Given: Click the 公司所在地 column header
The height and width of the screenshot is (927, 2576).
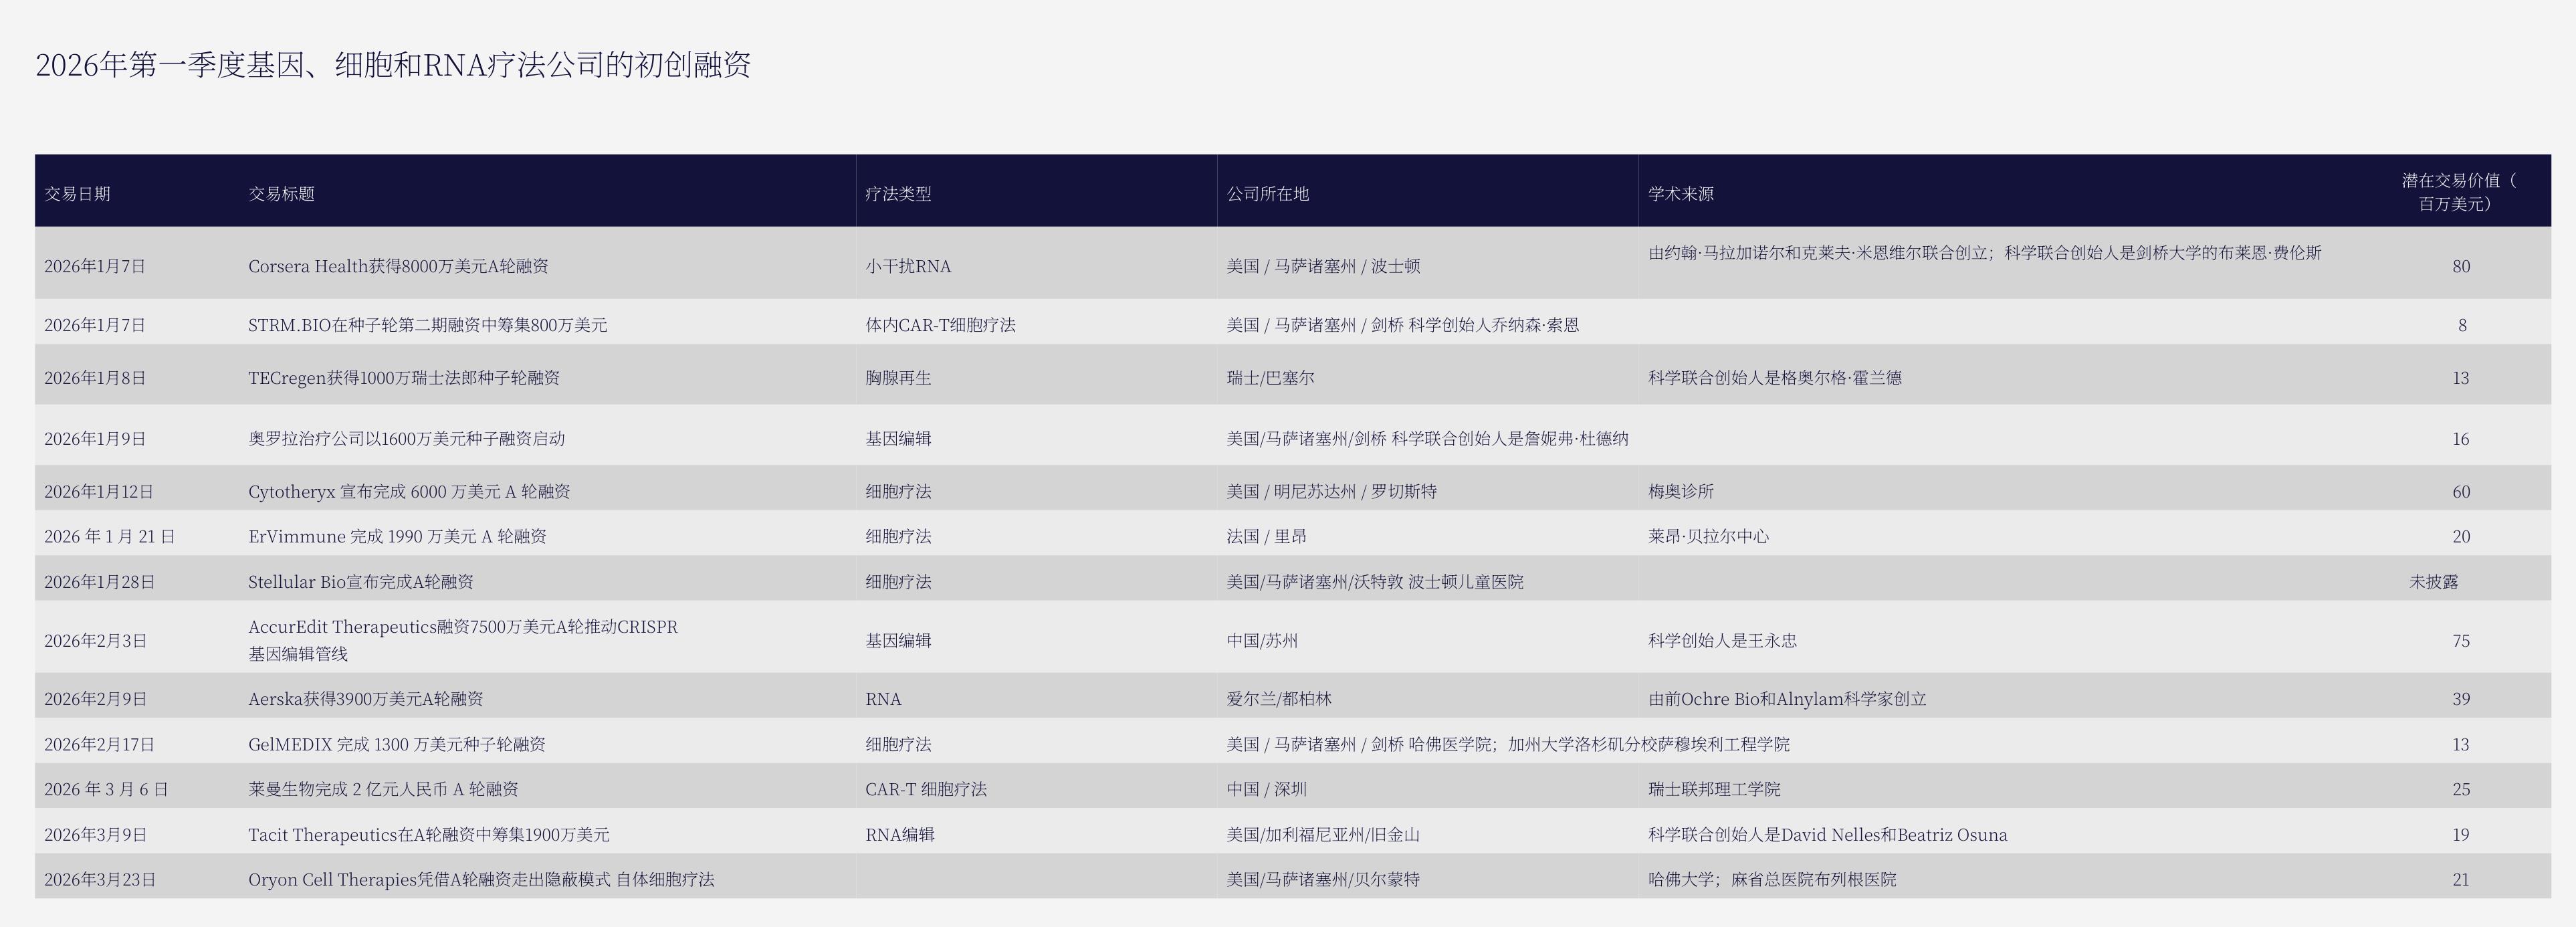Looking at the screenshot, I should 1267,194.
